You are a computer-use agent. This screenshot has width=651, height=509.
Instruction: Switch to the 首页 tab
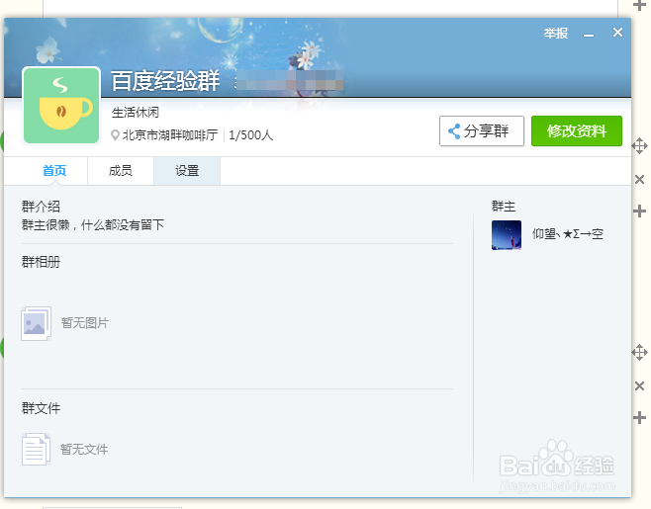pos(54,171)
